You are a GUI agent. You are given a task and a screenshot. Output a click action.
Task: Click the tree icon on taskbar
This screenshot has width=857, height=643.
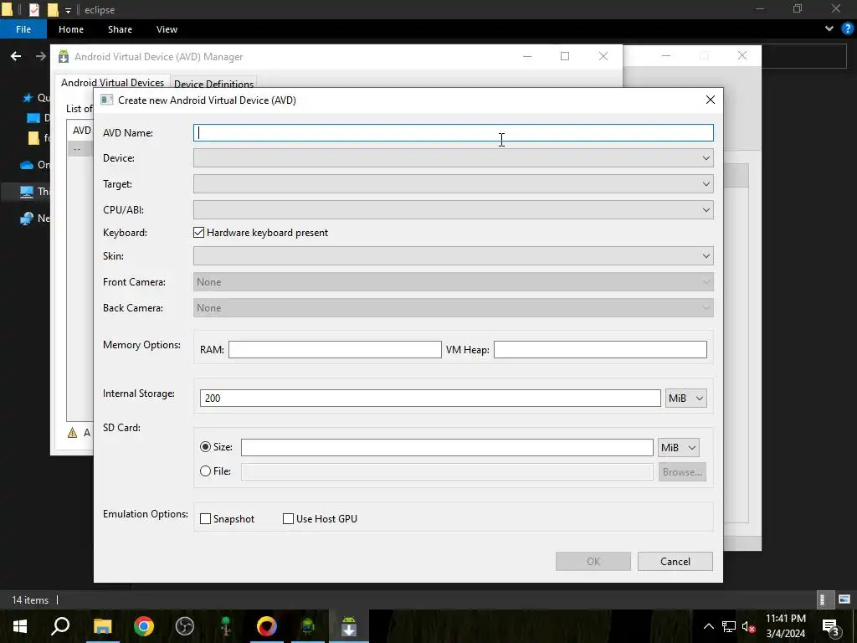point(226,626)
